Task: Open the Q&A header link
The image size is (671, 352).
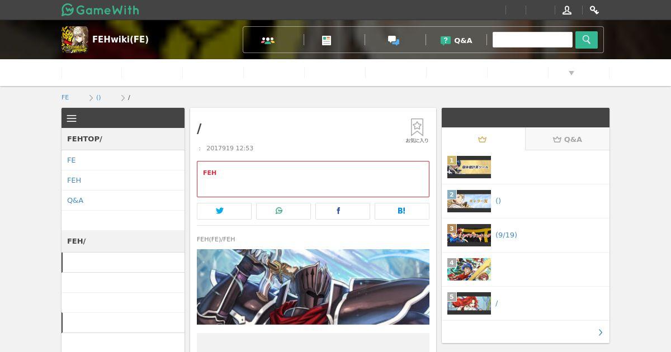Action: pyautogui.click(x=456, y=40)
